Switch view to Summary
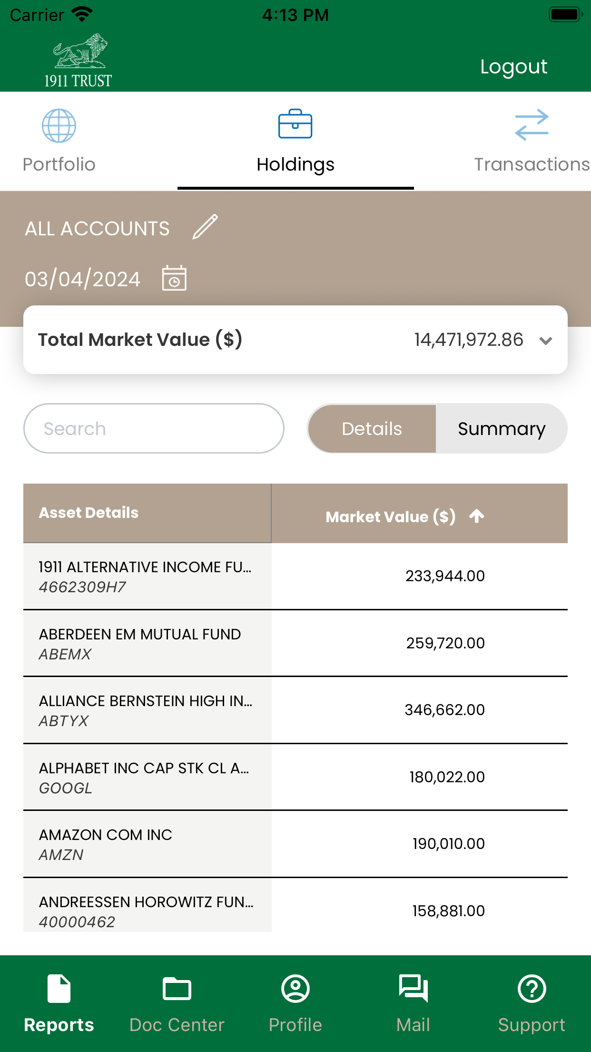 pos(502,428)
